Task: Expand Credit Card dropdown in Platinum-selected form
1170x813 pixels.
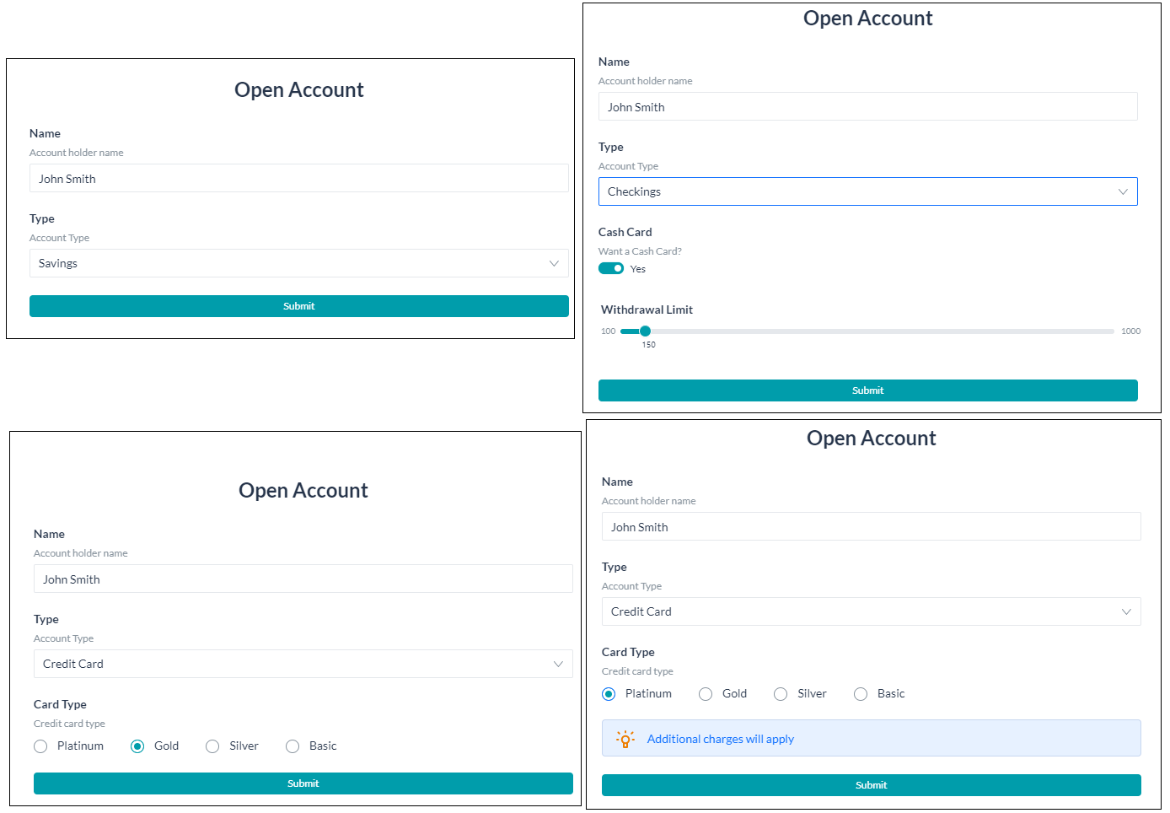Action: pos(871,611)
